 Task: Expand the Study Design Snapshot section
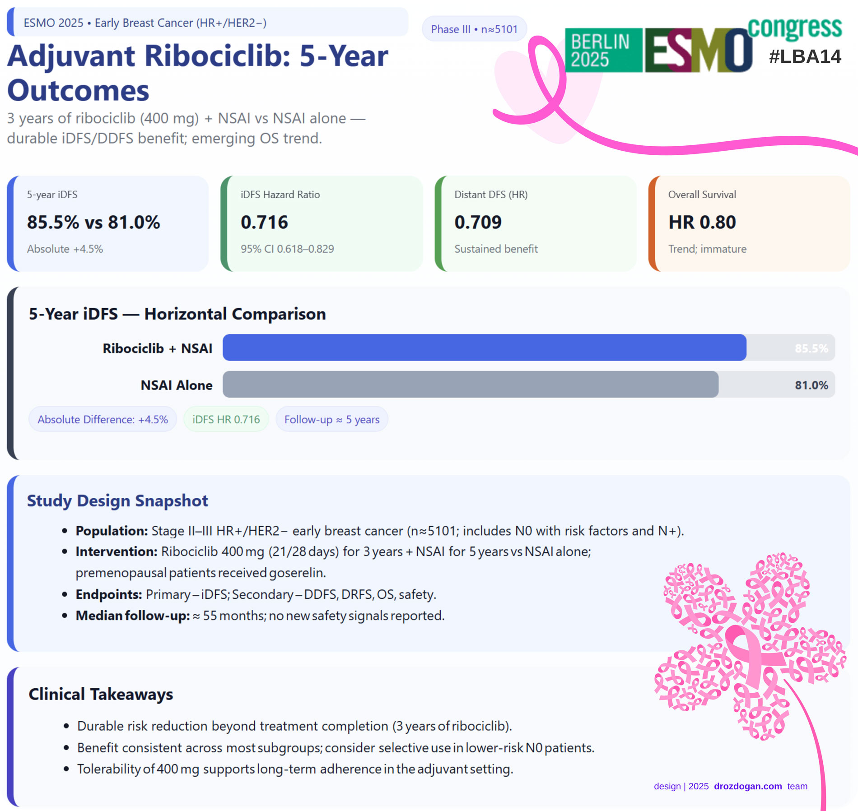(x=117, y=501)
